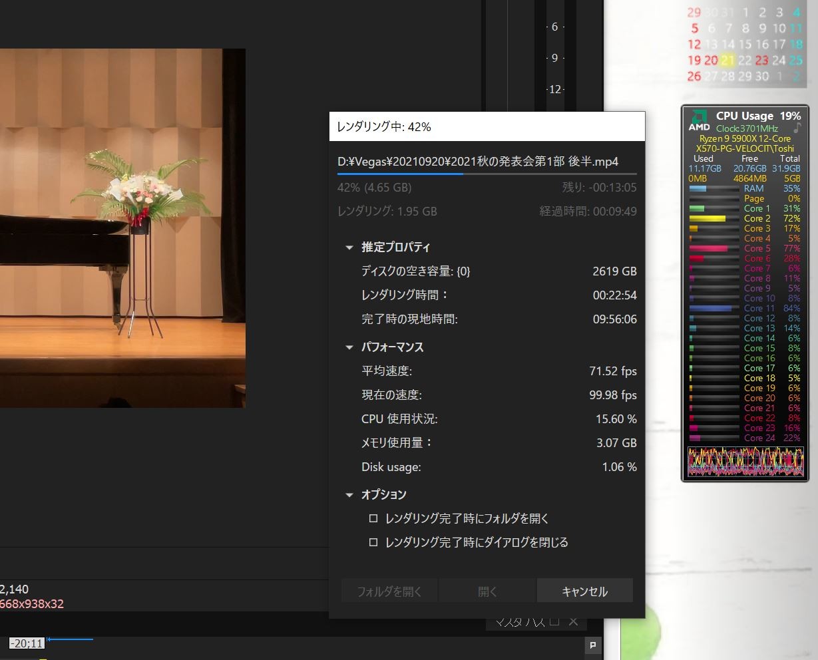Viewport: 818px width, 660px height.
Task: Click the メモリ使用量 value 3.07 GB
Action: coord(617,443)
